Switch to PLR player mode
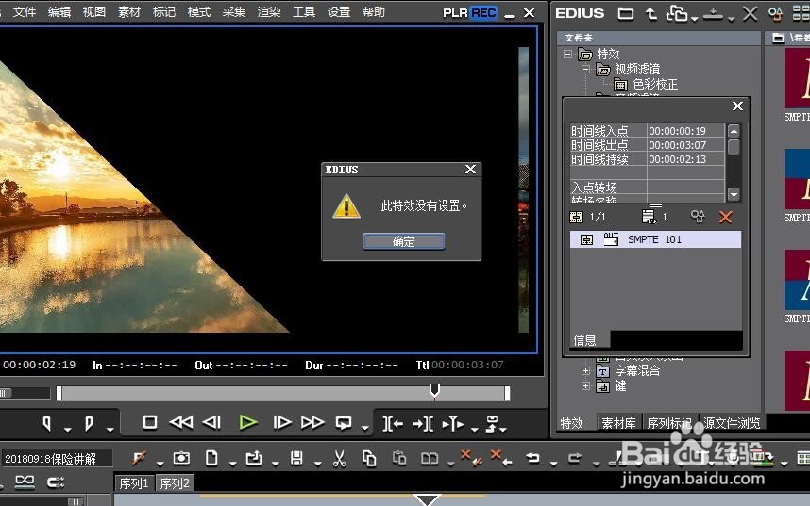 tap(455, 13)
